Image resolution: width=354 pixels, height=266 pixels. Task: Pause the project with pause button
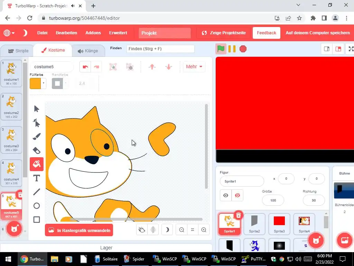pyautogui.click(x=232, y=49)
